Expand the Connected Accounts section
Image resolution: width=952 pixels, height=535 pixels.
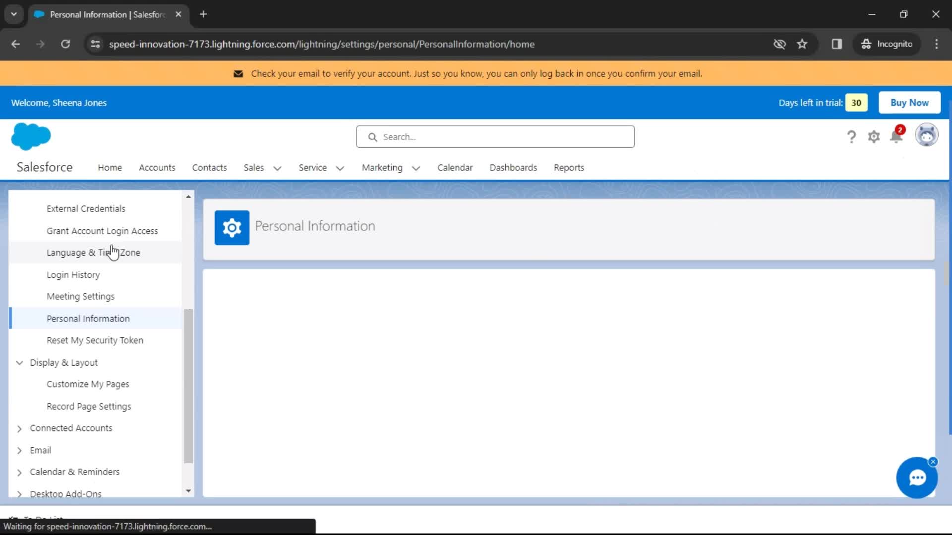coord(19,428)
